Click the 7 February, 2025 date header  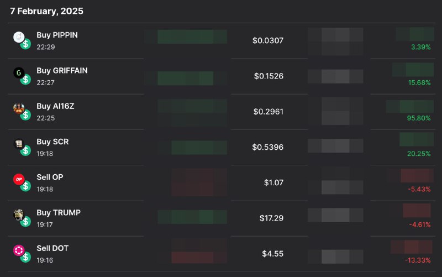(47, 11)
